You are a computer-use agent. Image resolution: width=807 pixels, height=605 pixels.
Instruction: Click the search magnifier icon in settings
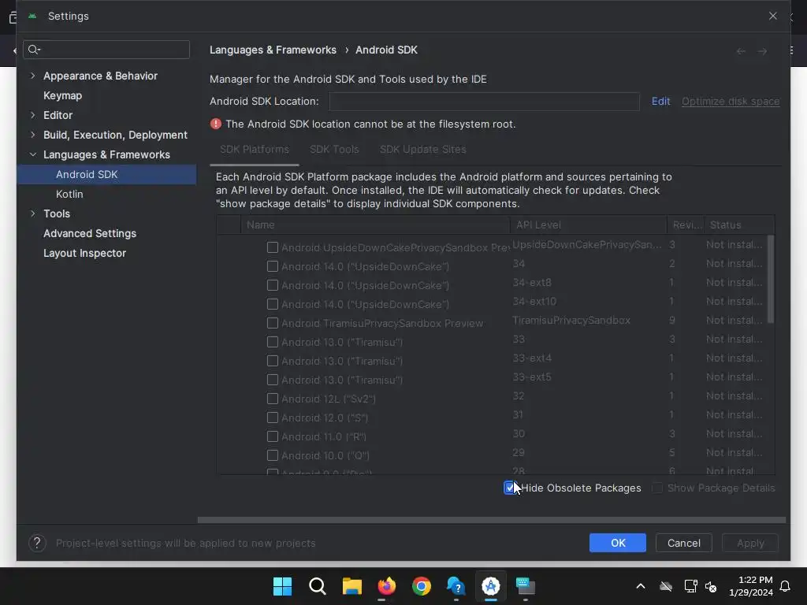33,50
